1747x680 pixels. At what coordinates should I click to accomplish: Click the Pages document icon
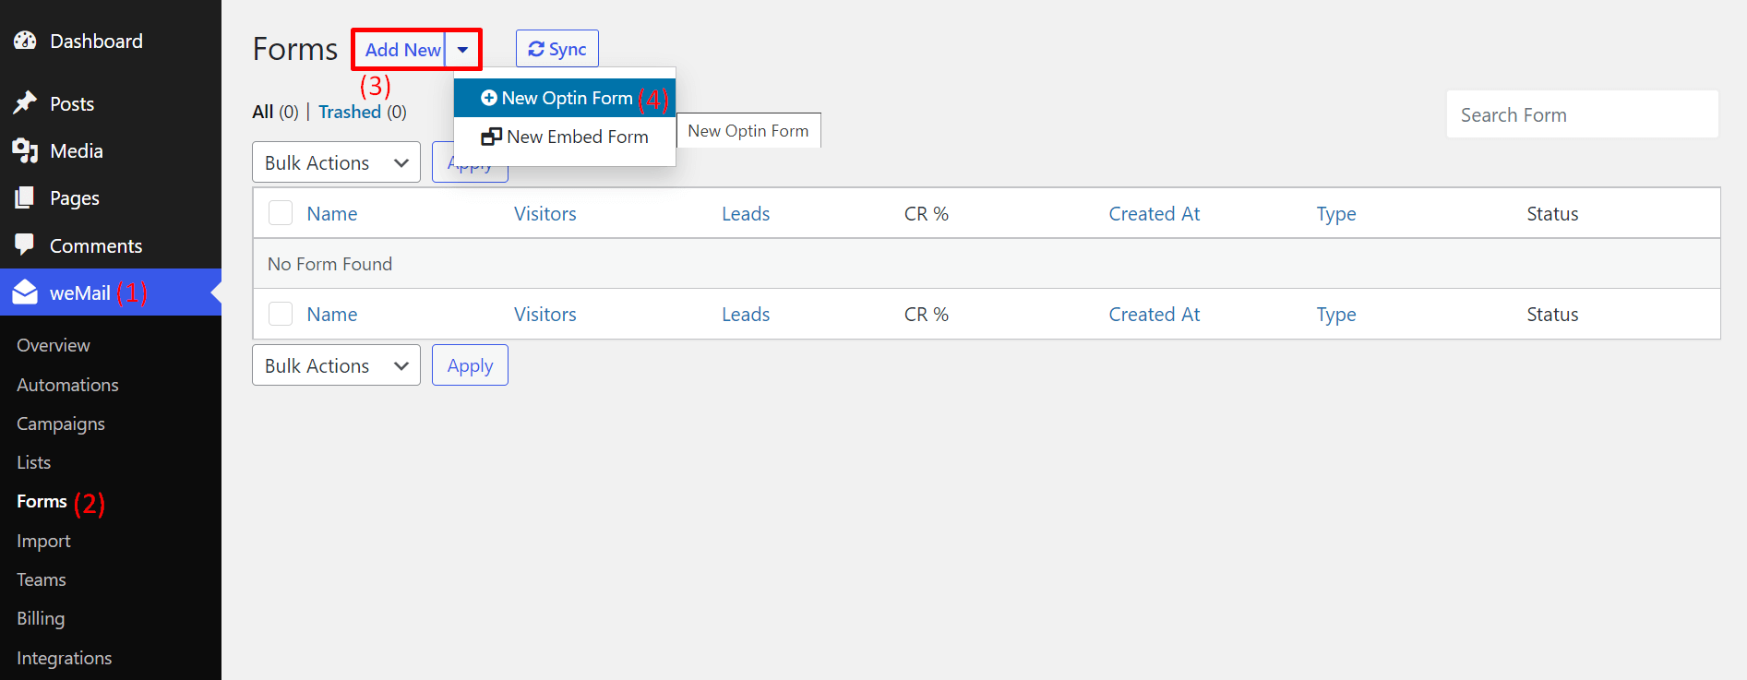(25, 197)
